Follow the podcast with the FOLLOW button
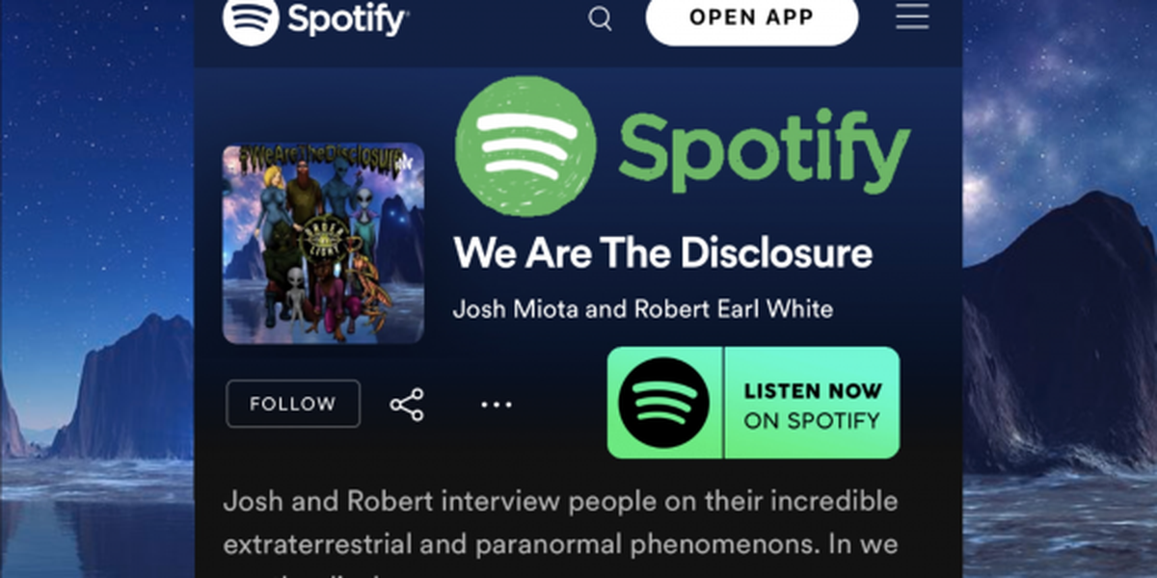 [x=293, y=404]
